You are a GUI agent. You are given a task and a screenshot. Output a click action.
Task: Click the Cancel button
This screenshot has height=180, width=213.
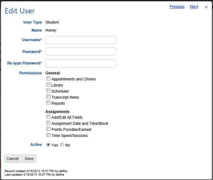12,158
